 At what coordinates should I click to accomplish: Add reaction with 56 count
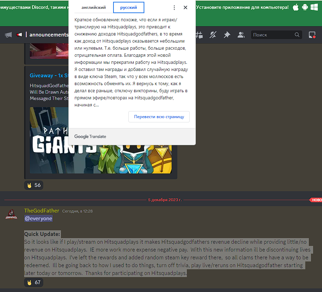(34, 185)
